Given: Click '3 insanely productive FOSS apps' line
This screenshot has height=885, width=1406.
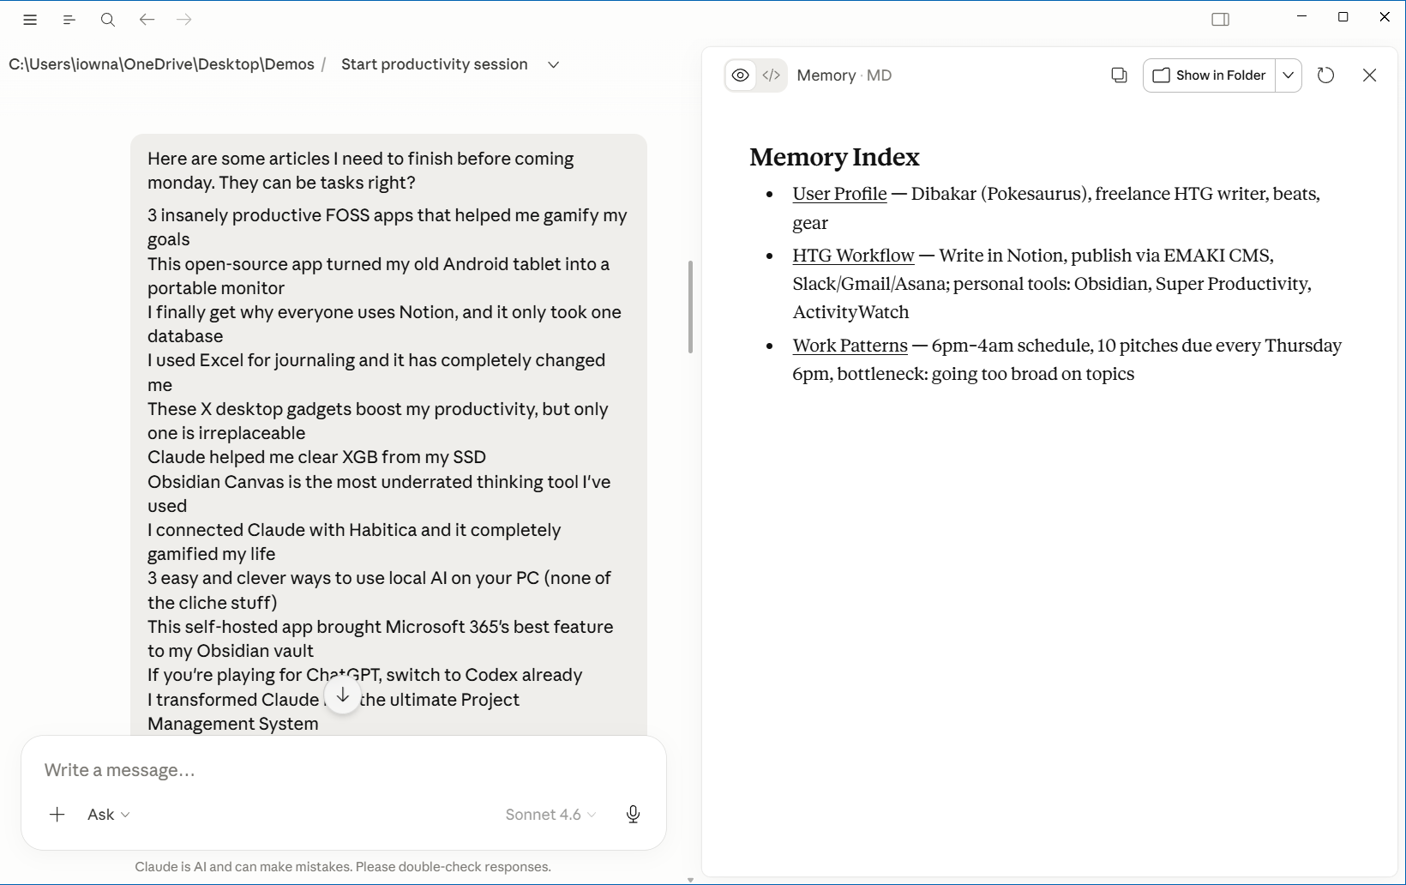Looking at the screenshot, I should pos(387,227).
